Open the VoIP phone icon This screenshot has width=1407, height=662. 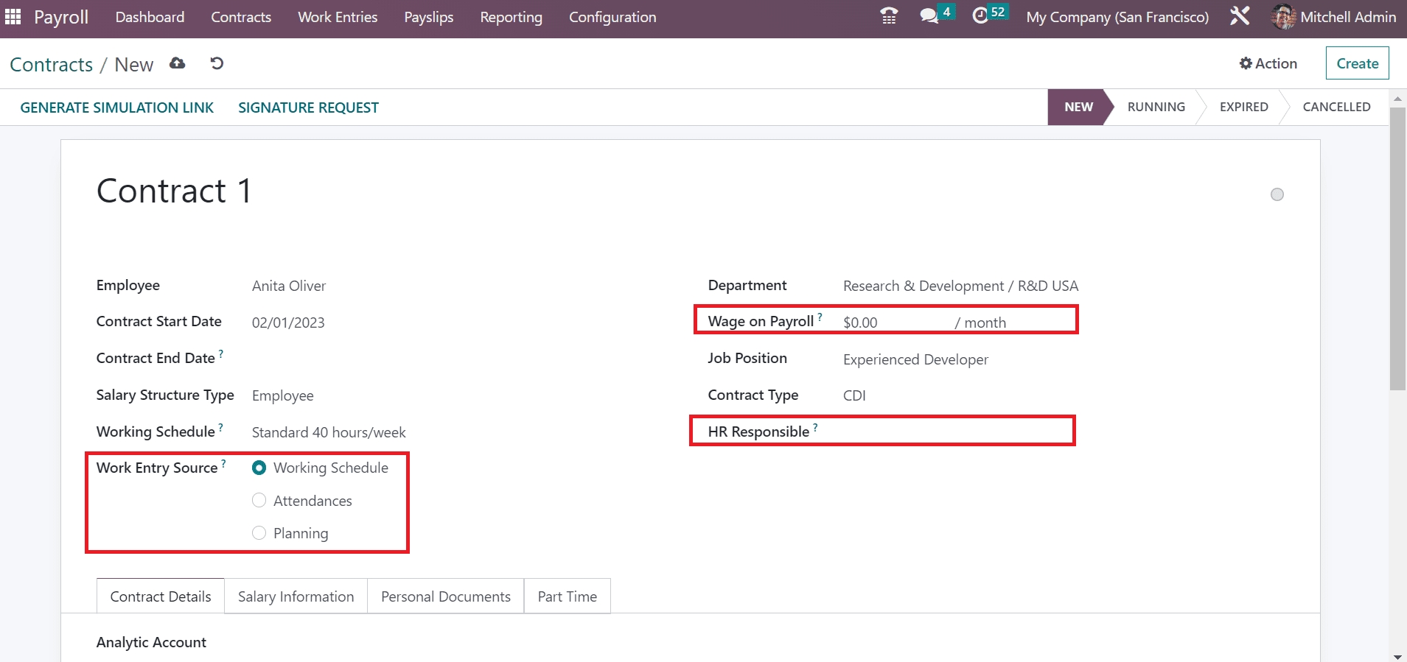889,16
